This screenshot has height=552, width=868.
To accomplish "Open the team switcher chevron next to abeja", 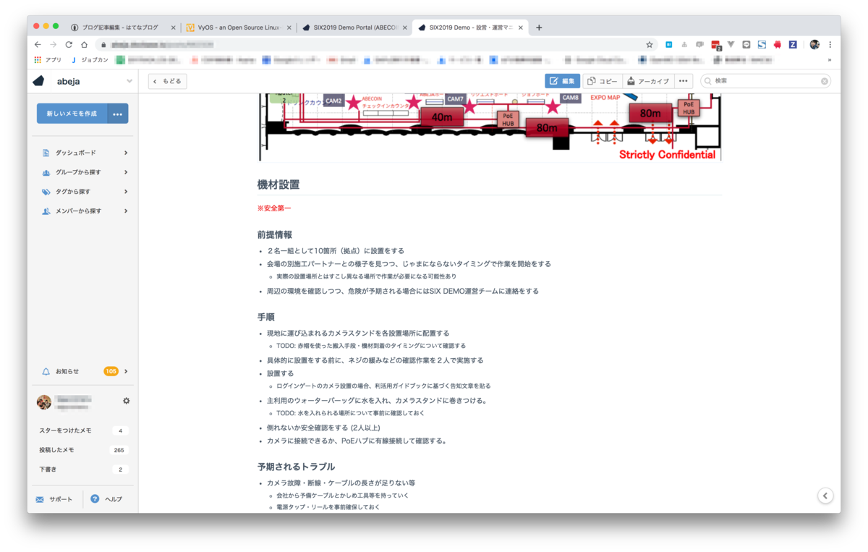I will click(x=129, y=80).
